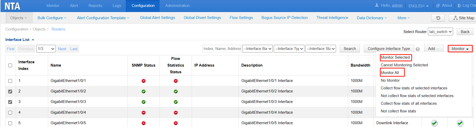Click the help question mark icon
The height and width of the screenshot is (127, 476).
tap(418, 49)
